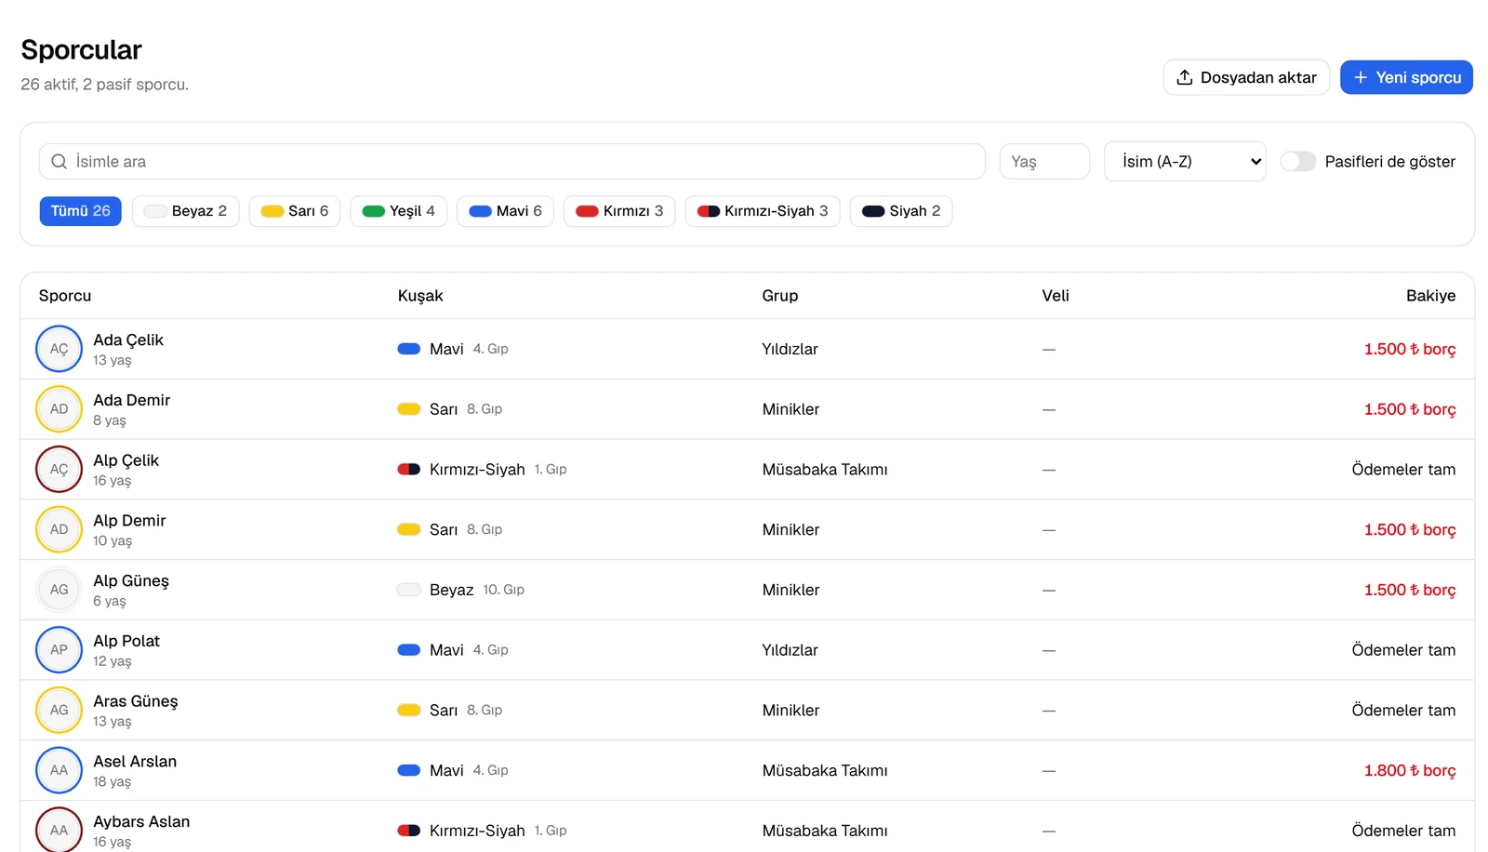Focus the İsimle ara search field
The width and height of the screenshot is (1488, 852).
(x=511, y=162)
